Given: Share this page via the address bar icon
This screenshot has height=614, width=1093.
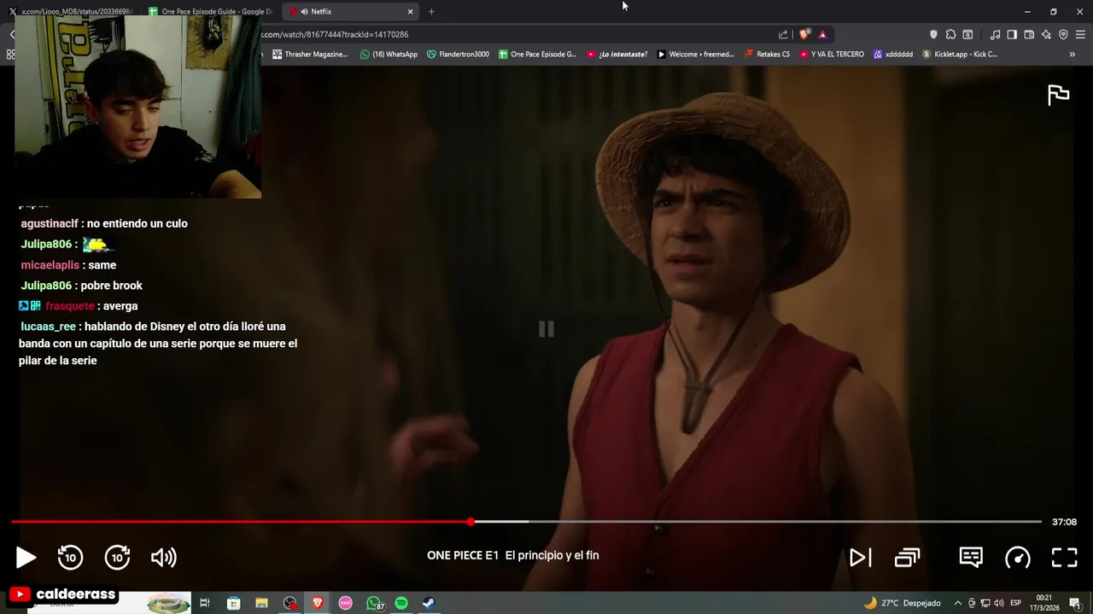Looking at the screenshot, I should tap(783, 34).
